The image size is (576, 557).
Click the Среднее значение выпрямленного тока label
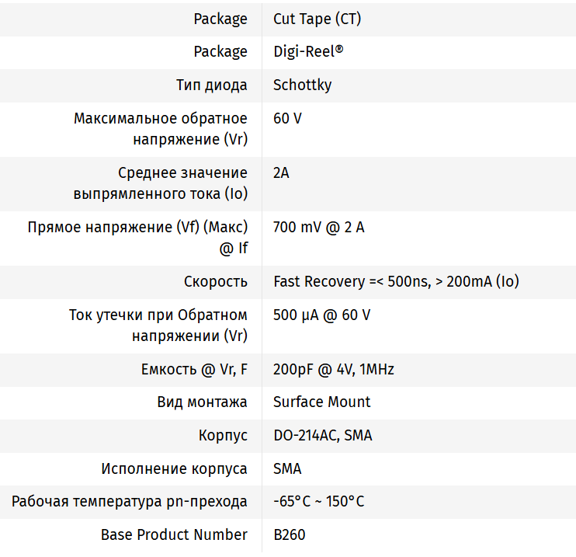coord(161,183)
